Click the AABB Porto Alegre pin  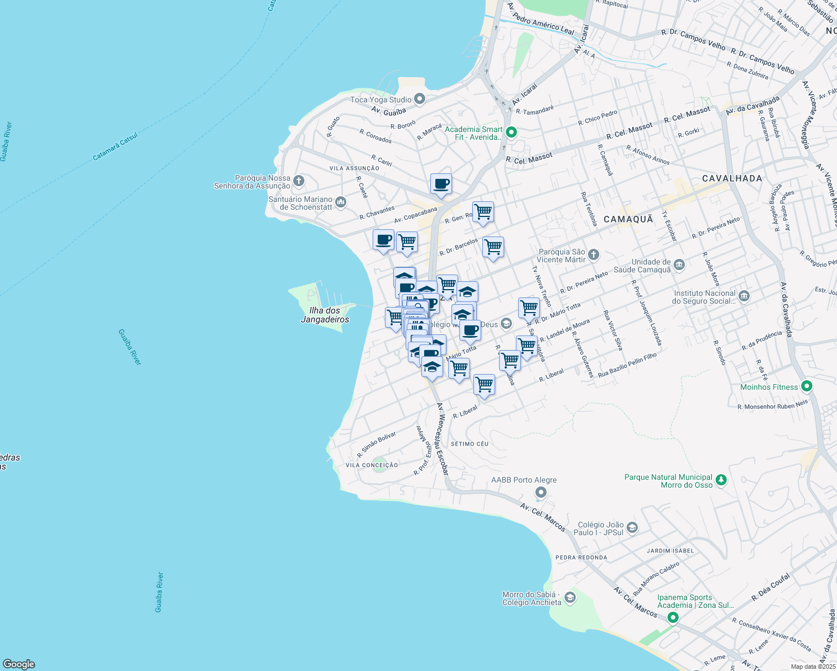(540, 492)
